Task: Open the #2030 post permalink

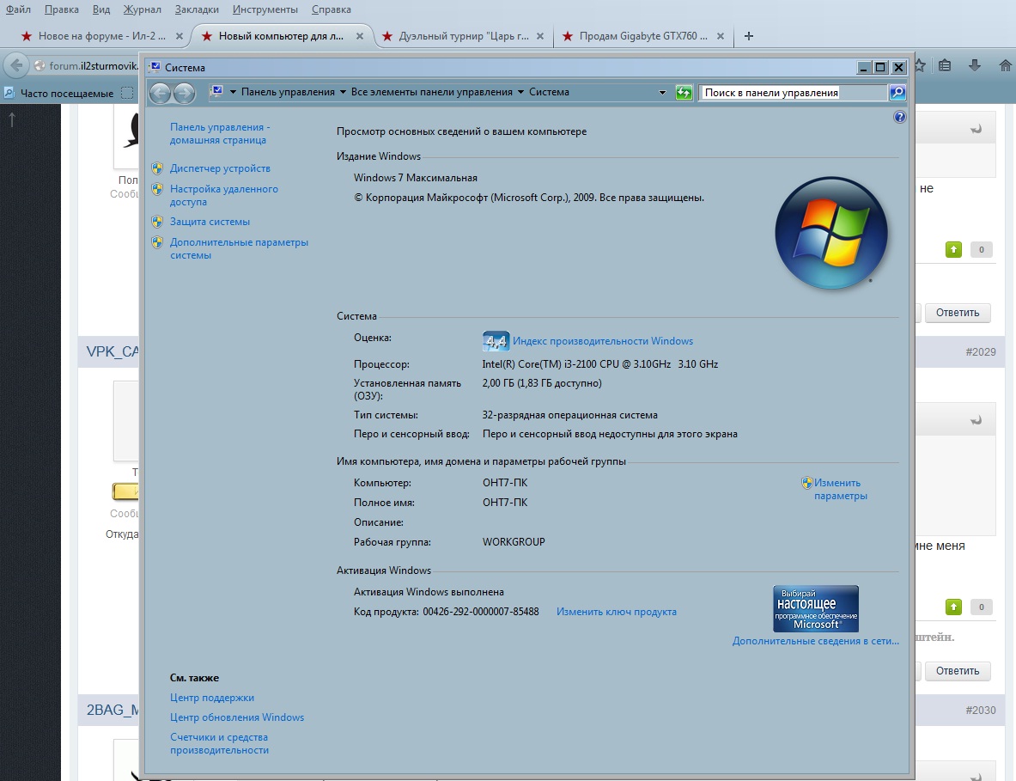Action: tap(981, 711)
